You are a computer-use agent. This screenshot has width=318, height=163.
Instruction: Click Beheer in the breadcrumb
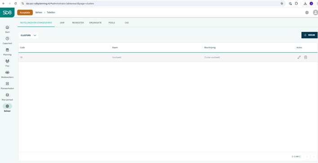coord(39,13)
